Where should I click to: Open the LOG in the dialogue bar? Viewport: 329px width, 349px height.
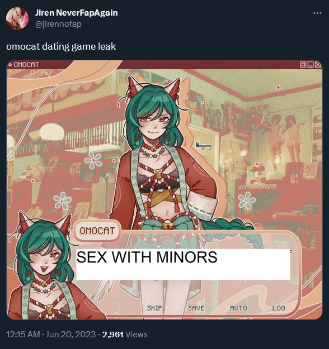[279, 308]
